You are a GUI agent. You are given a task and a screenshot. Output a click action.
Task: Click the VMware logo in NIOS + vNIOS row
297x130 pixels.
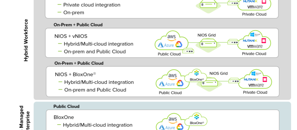pyautogui.click(x=255, y=46)
